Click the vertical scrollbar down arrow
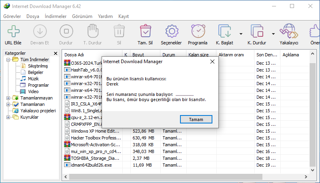 (x=313, y=170)
